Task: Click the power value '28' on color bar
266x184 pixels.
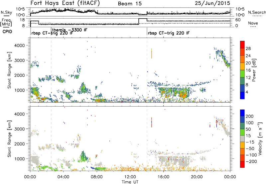Action: 248,48
